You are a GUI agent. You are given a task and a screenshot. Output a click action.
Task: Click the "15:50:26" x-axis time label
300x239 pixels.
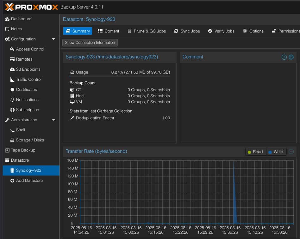tap(279, 232)
